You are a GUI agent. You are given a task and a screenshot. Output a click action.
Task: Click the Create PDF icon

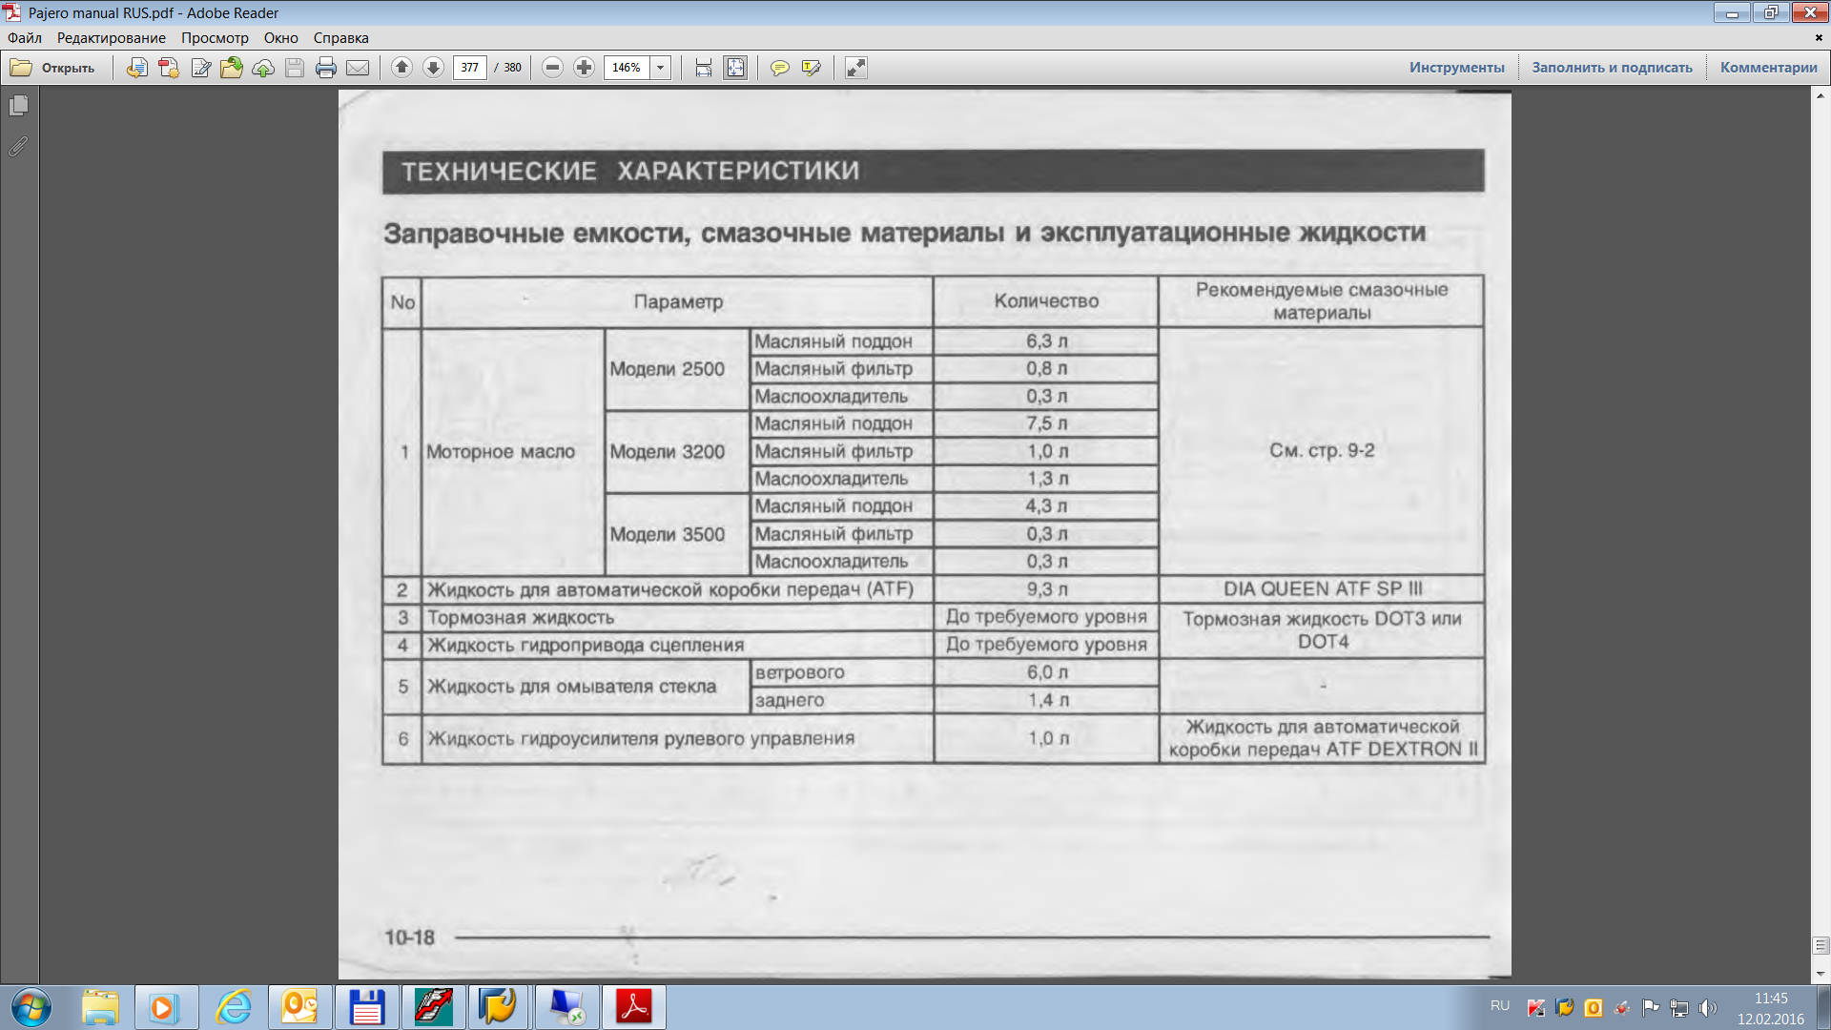(x=169, y=68)
